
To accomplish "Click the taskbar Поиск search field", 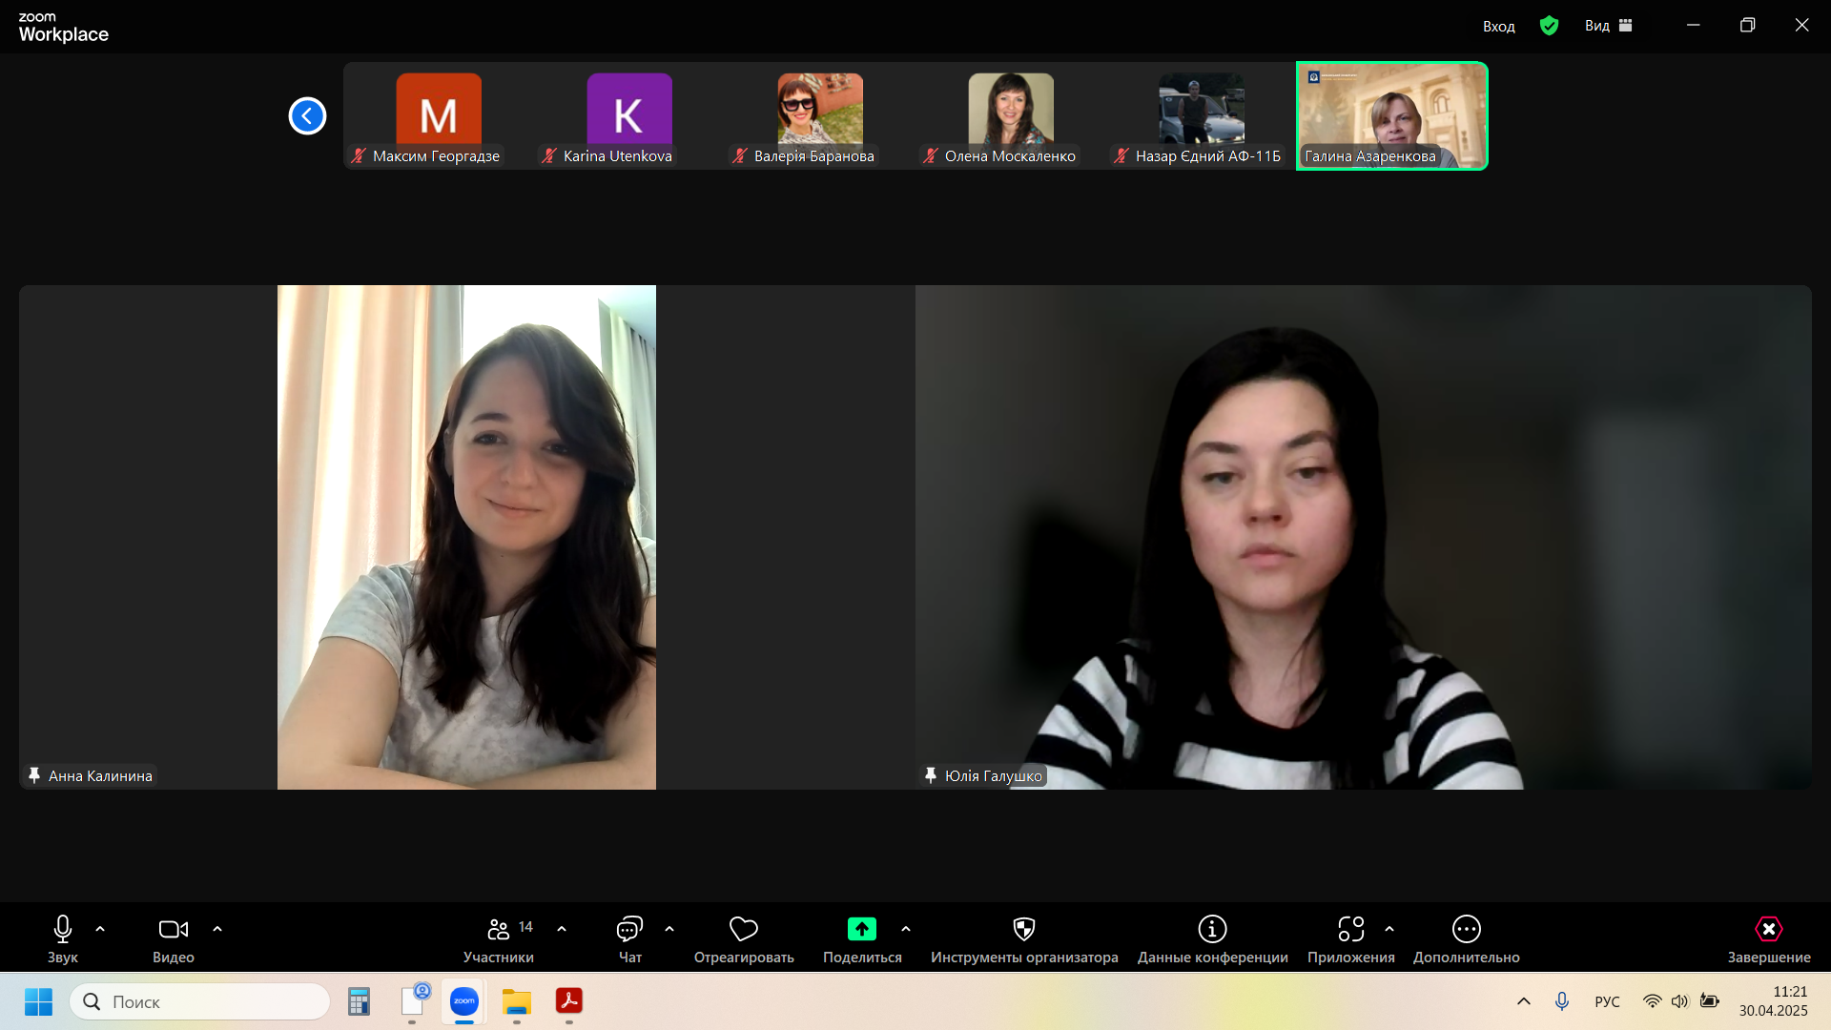I will [x=199, y=1001].
